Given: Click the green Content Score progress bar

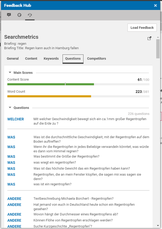Looking at the screenshot, I should click(x=51, y=84).
